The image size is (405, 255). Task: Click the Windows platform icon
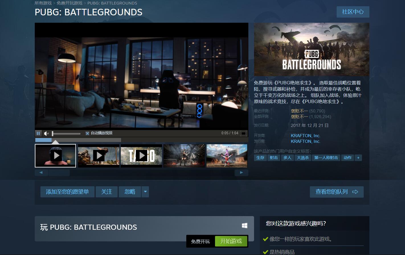point(244,225)
